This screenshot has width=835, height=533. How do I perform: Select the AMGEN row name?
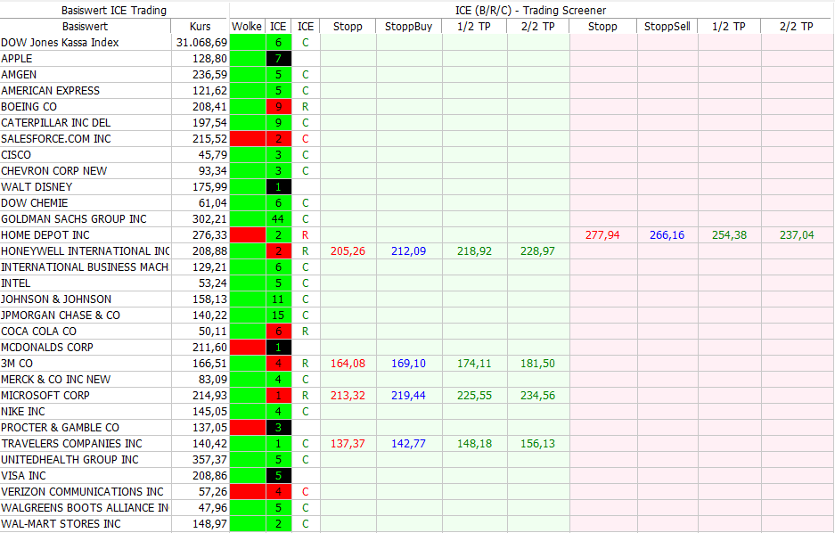click(x=19, y=75)
